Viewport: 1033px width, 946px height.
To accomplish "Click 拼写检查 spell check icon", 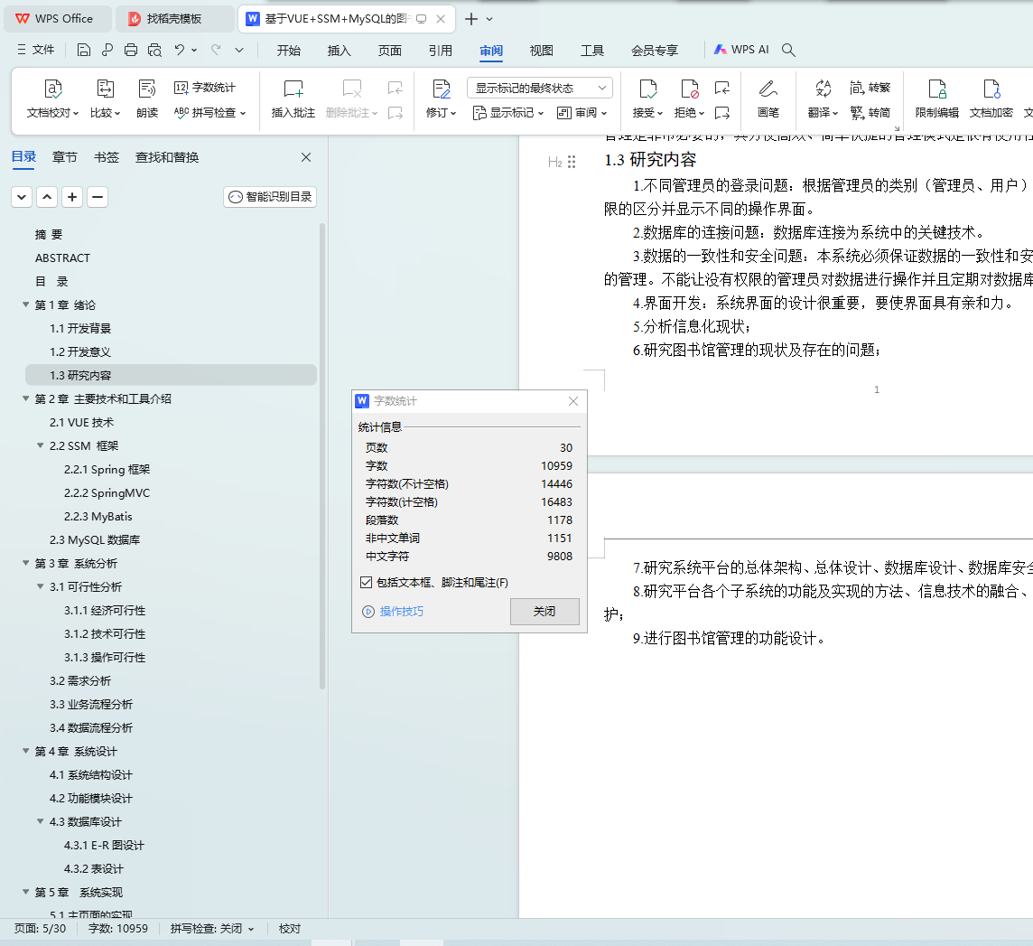I will 181,113.
